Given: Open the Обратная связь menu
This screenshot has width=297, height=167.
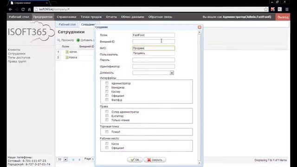Looking at the screenshot, I should (160, 17).
